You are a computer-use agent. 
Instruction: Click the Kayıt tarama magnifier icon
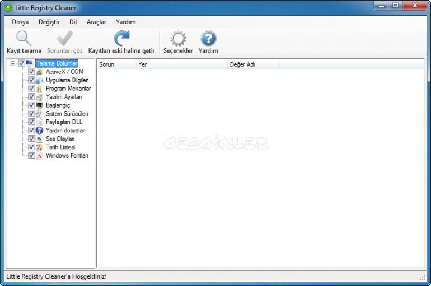24,38
